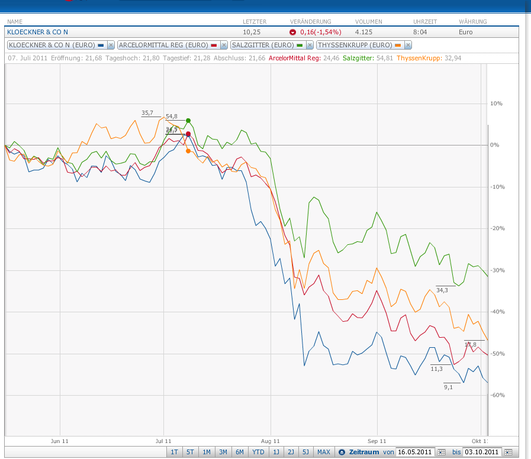Click the Sep 11 axis label

(377, 441)
